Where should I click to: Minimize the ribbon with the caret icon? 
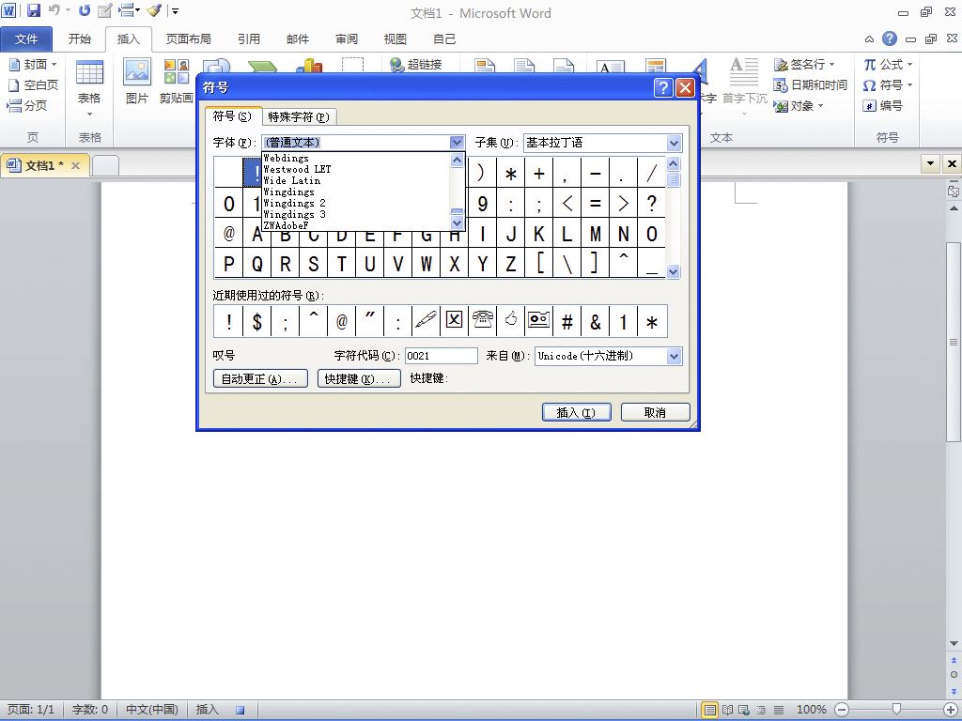tap(869, 39)
